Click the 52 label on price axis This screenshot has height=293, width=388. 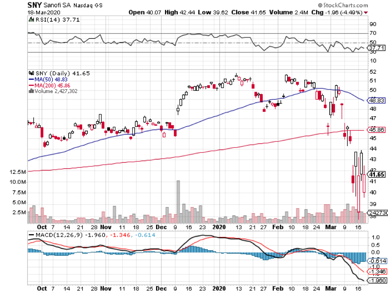click(x=373, y=72)
